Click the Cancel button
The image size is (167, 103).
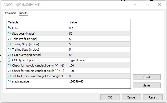pyautogui.click(x=131, y=97)
